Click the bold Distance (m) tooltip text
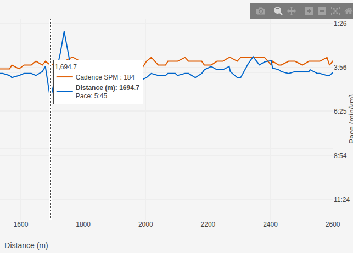The image size is (353, 253). point(107,87)
